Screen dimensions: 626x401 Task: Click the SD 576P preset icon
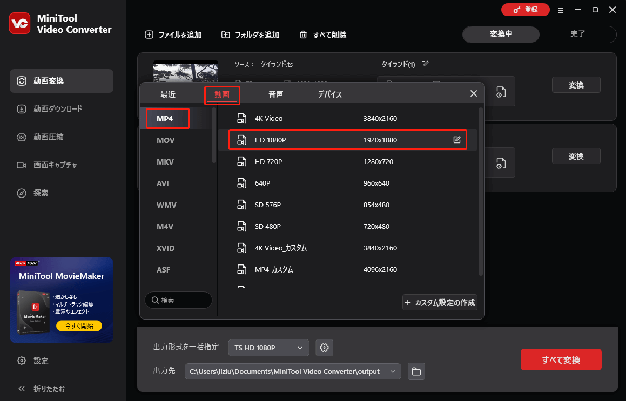tap(241, 205)
